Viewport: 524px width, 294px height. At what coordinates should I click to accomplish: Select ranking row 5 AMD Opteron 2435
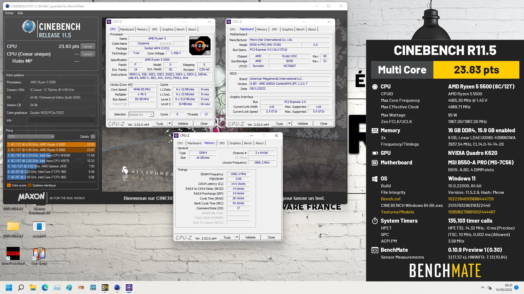51,166
